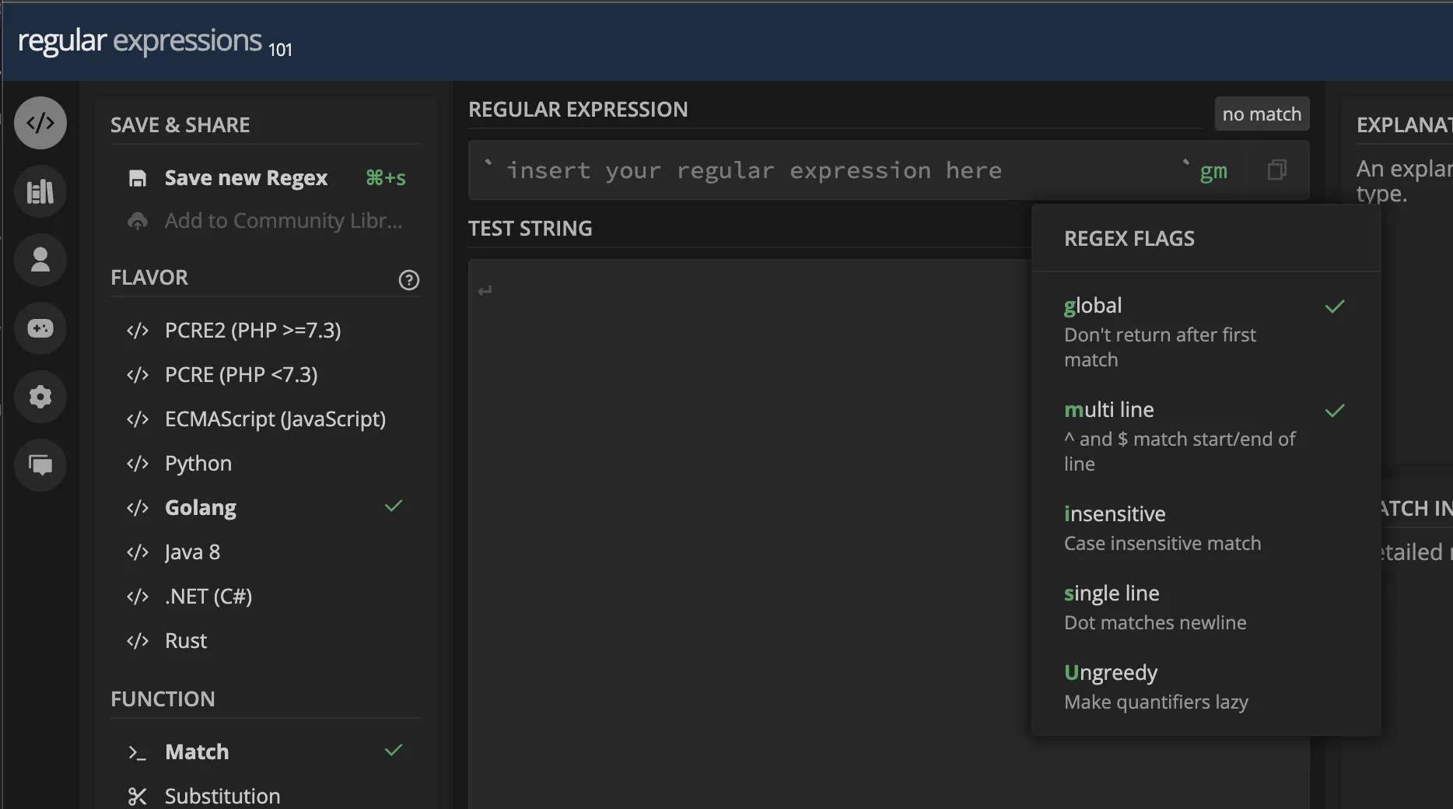
Task: Open the account profile sidebar icon
Action: click(x=40, y=260)
